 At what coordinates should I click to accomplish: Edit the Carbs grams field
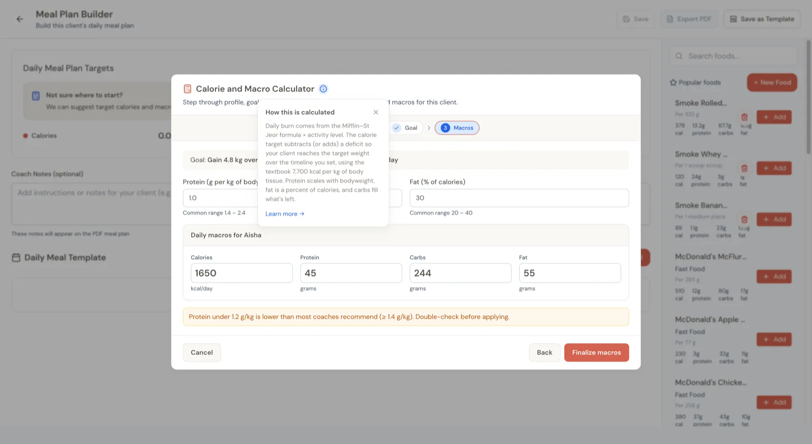(460, 273)
